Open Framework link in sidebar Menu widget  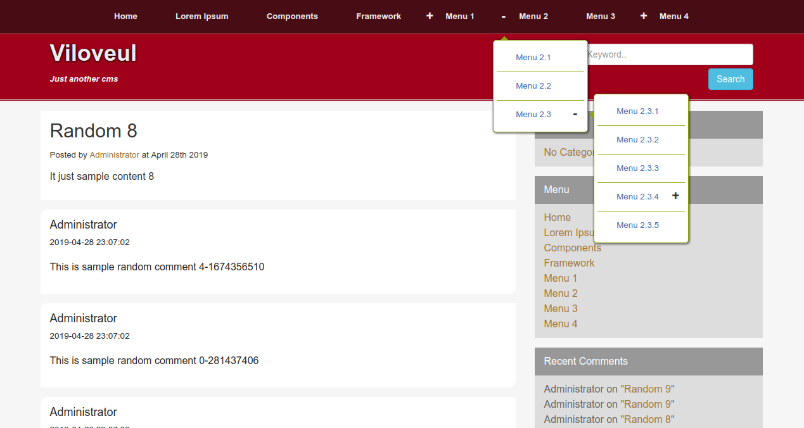[569, 263]
